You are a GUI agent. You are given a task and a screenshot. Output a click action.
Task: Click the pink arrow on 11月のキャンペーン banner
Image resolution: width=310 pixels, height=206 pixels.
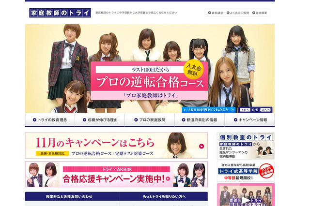(x=201, y=146)
